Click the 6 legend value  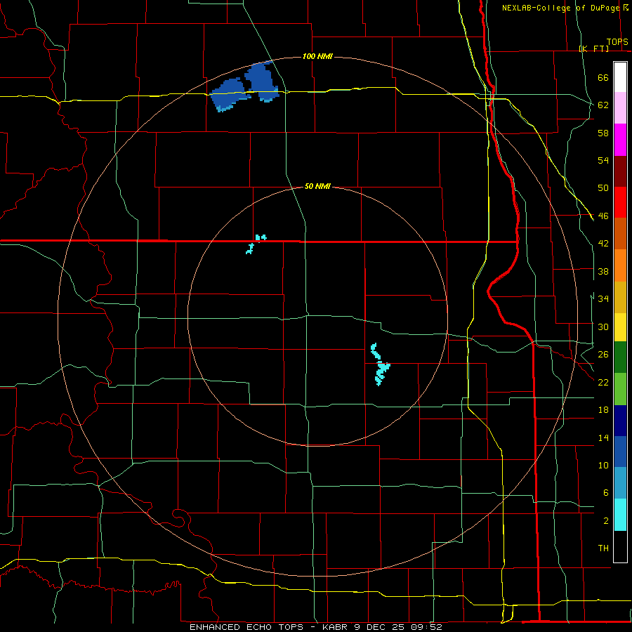click(605, 492)
